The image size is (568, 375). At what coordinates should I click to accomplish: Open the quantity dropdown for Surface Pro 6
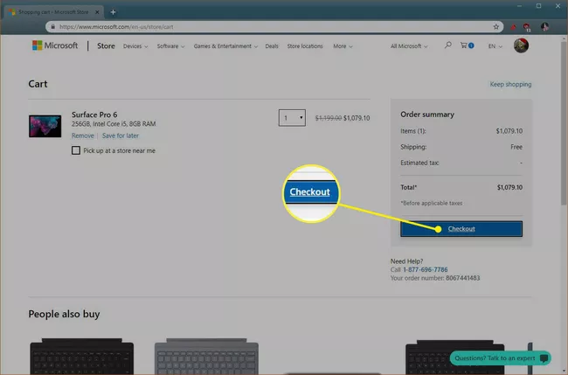tap(292, 118)
